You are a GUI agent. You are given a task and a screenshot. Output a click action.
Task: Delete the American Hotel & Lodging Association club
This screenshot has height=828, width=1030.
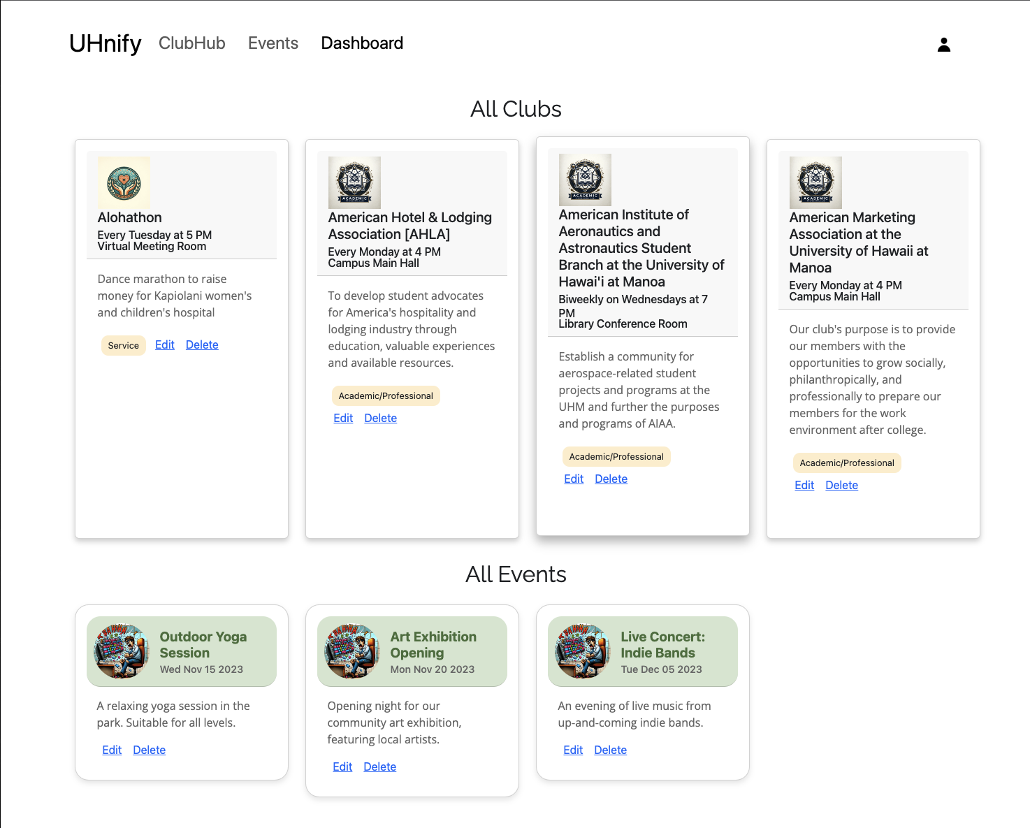[380, 418]
